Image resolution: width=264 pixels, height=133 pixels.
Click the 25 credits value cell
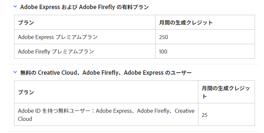(226, 114)
